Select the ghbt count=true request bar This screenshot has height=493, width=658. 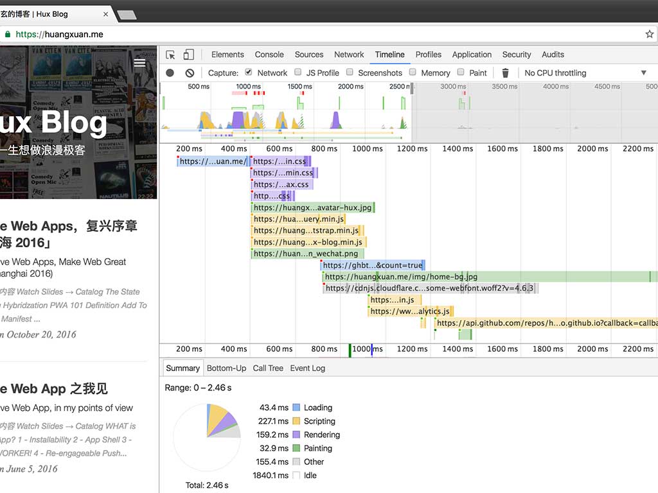[x=373, y=265]
